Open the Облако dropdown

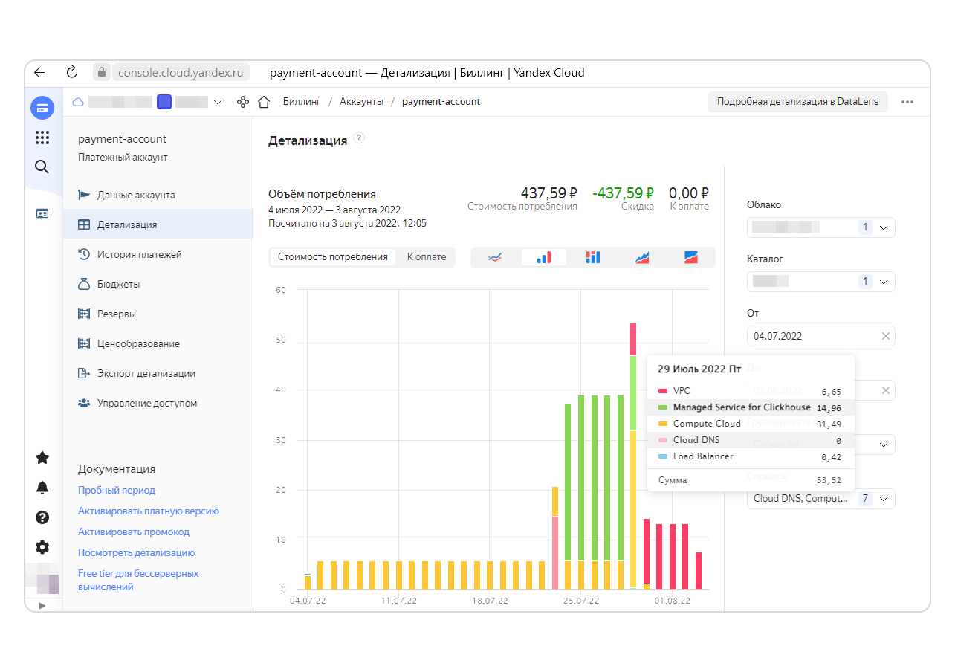tap(820, 227)
